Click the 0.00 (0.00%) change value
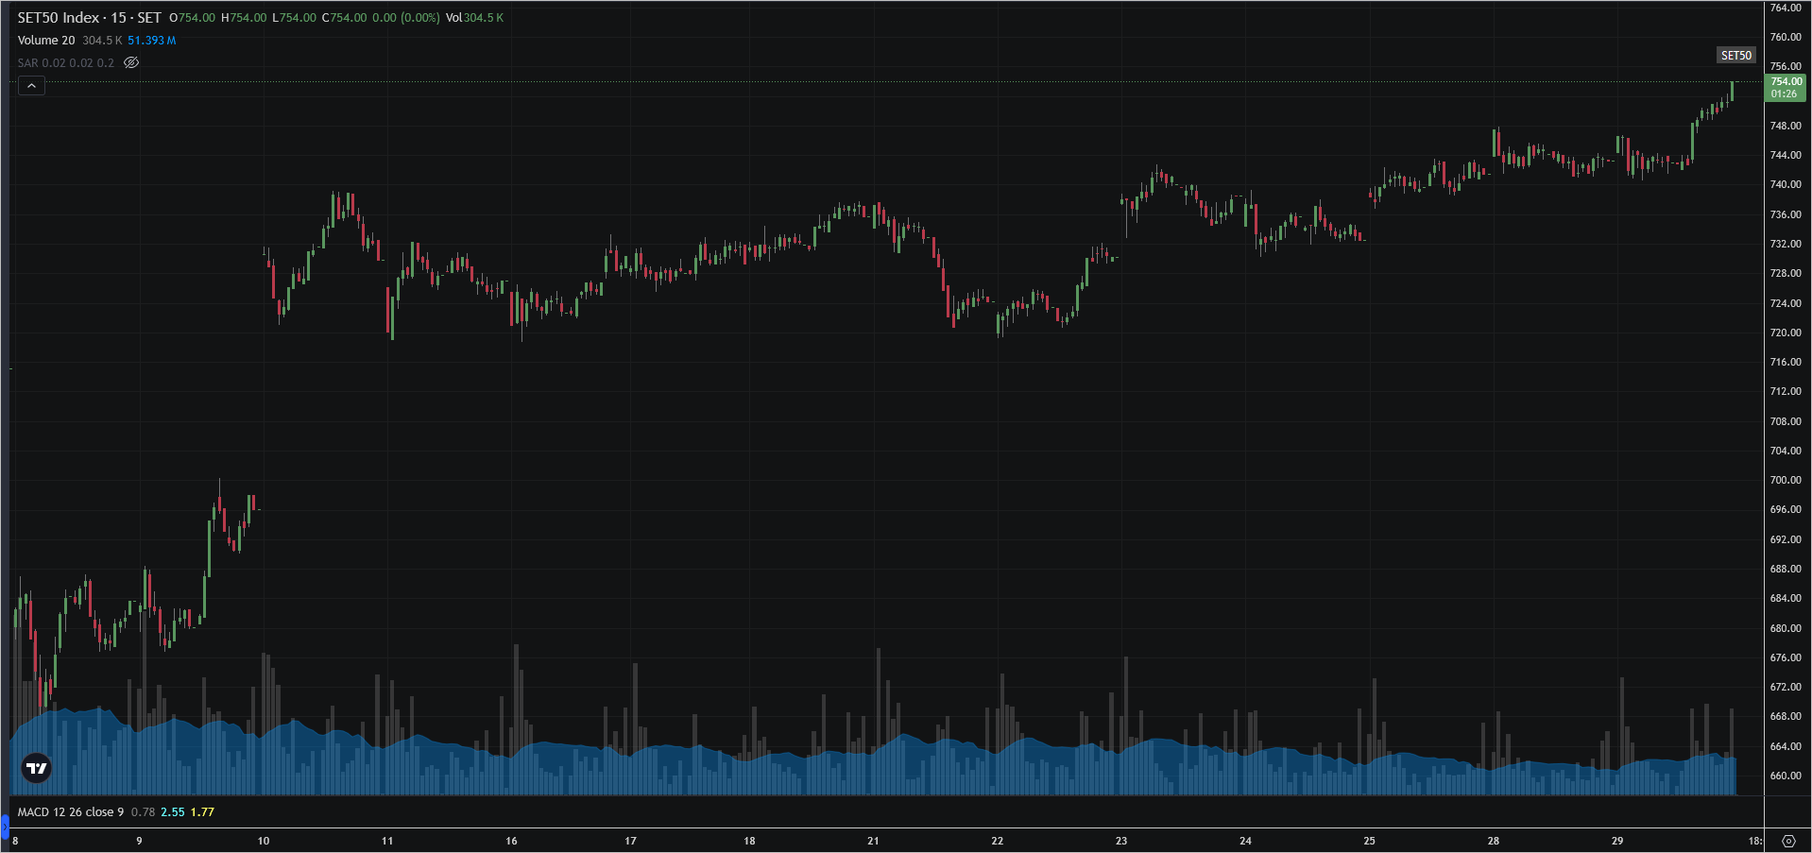Viewport: 1812px width, 853px height. (406, 18)
